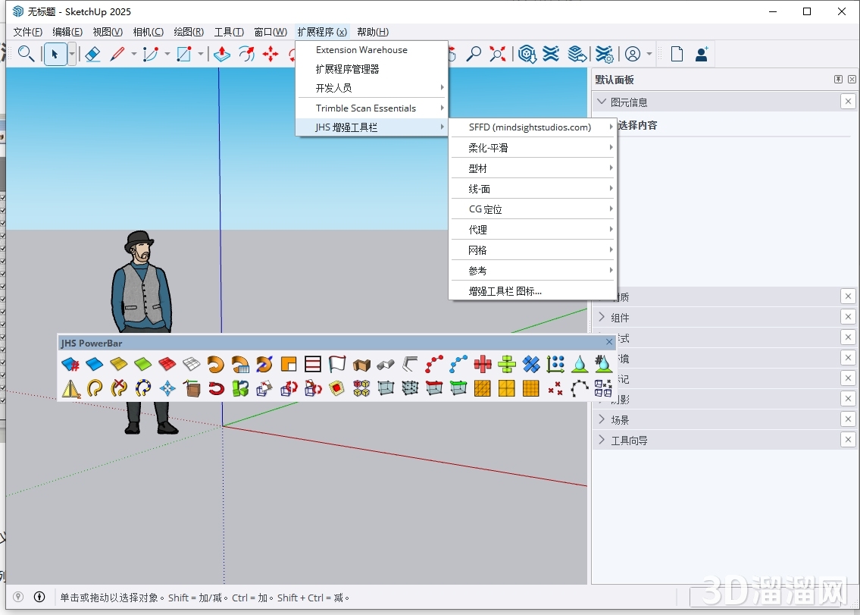
Task: Click the red plus-cross icon on JHS PowerBar
Action: 483,363
